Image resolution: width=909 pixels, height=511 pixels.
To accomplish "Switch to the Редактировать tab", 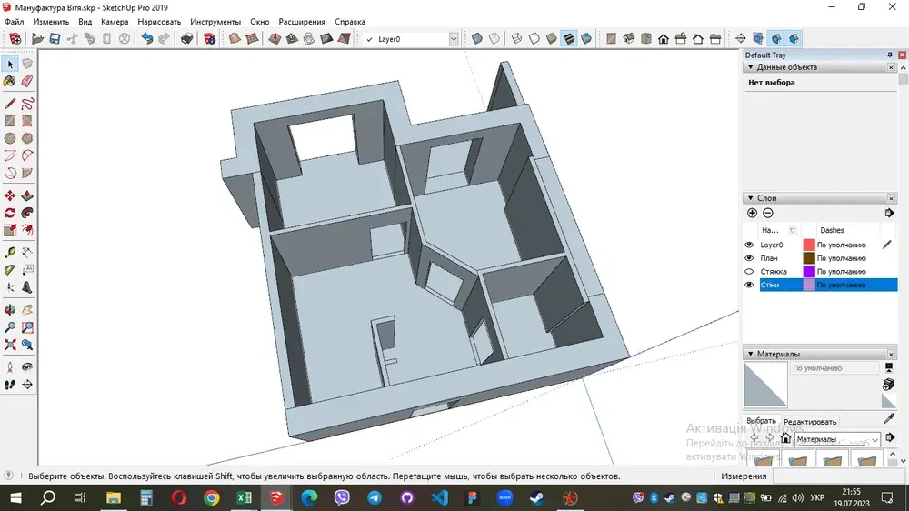I will [x=810, y=422].
